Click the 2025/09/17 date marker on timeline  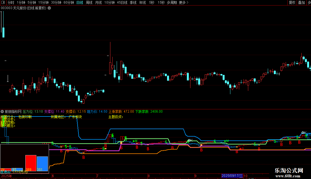[232, 176]
